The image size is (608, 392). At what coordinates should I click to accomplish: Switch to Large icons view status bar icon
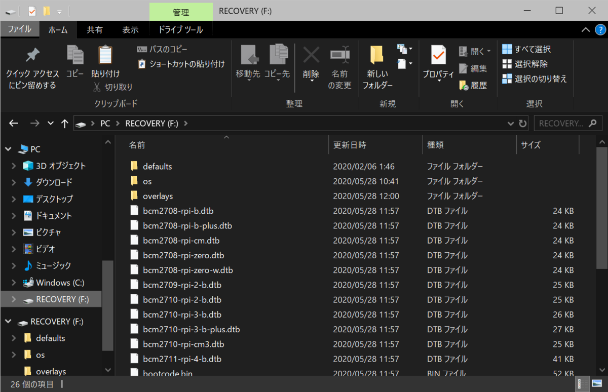(x=596, y=383)
